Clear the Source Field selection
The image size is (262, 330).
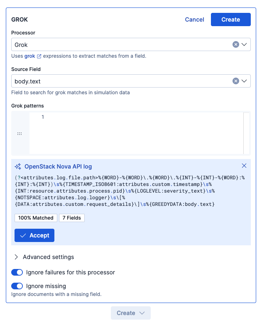click(x=235, y=81)
